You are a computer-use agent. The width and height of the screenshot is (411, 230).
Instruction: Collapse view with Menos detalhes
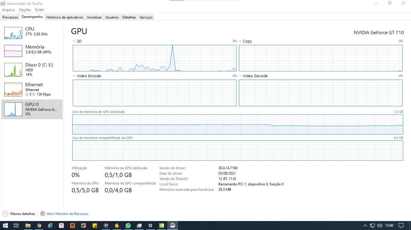click(19, 214)
